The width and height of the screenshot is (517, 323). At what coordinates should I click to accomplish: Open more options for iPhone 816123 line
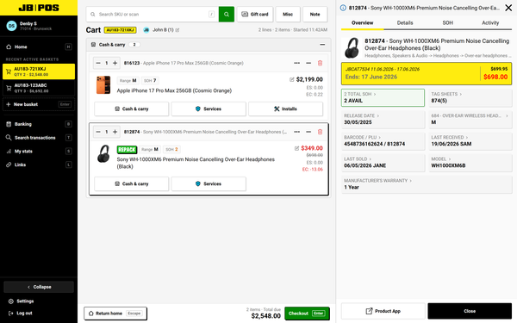tap(296, 63)
